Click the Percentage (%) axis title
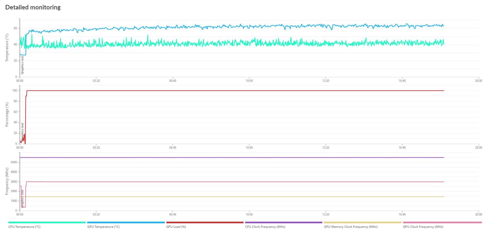 coord(7,115)
